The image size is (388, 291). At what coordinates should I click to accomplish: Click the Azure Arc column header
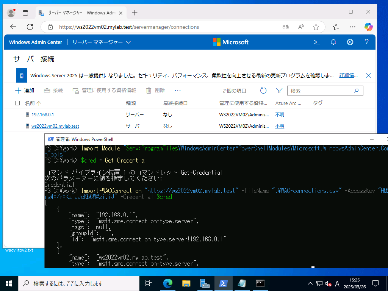click(x=288, y=103)
